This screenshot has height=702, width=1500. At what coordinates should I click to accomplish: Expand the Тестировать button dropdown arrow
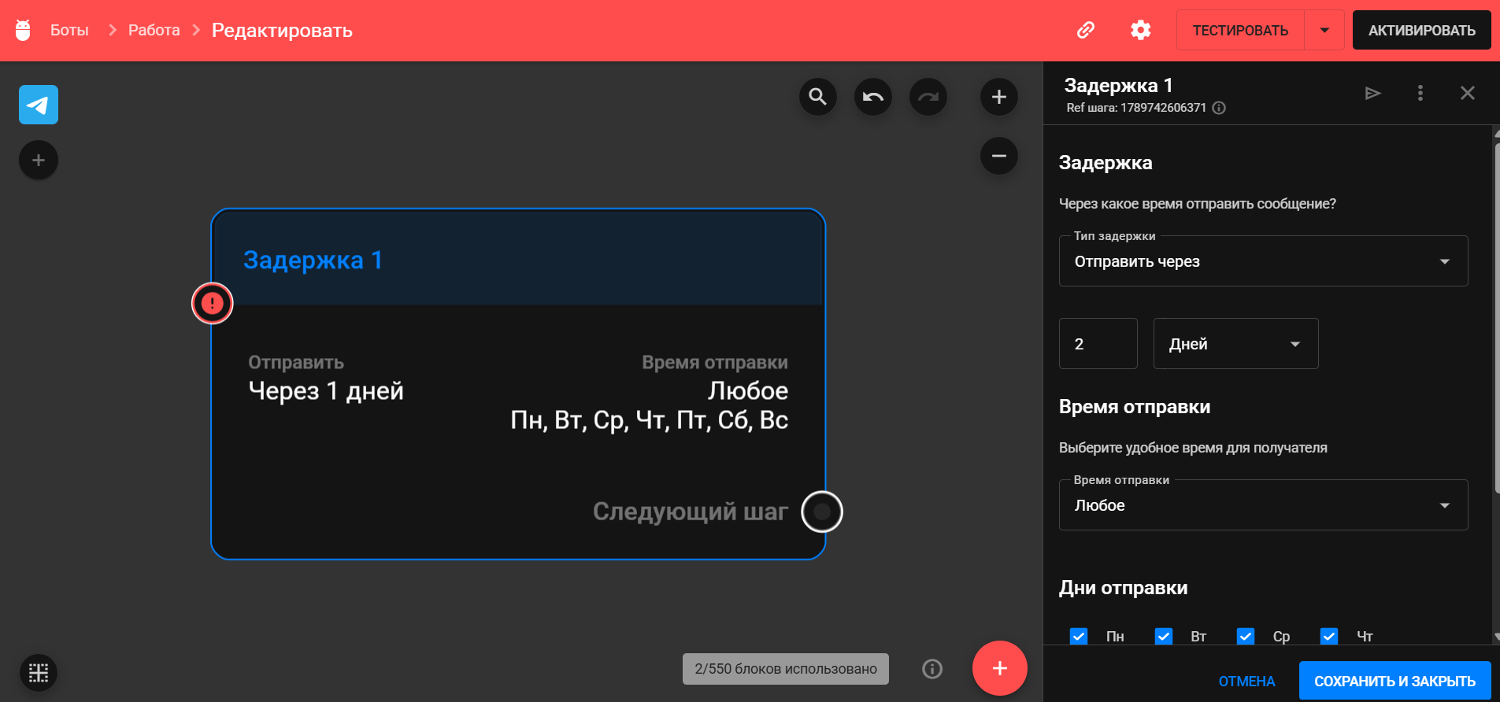pos(1324,31)
